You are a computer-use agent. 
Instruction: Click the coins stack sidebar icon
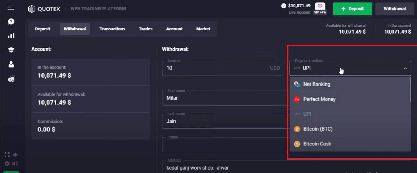11,78
